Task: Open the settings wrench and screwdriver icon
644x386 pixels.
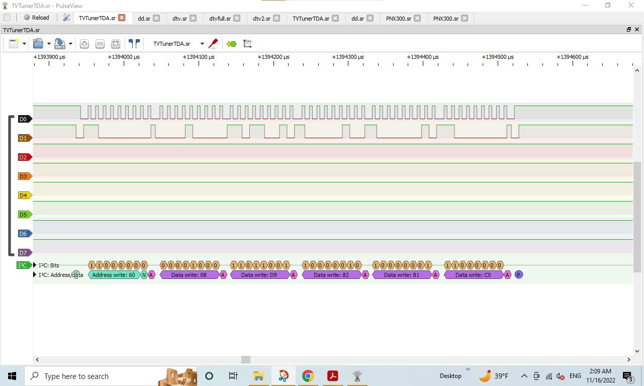Action: [x=66, y=18]
